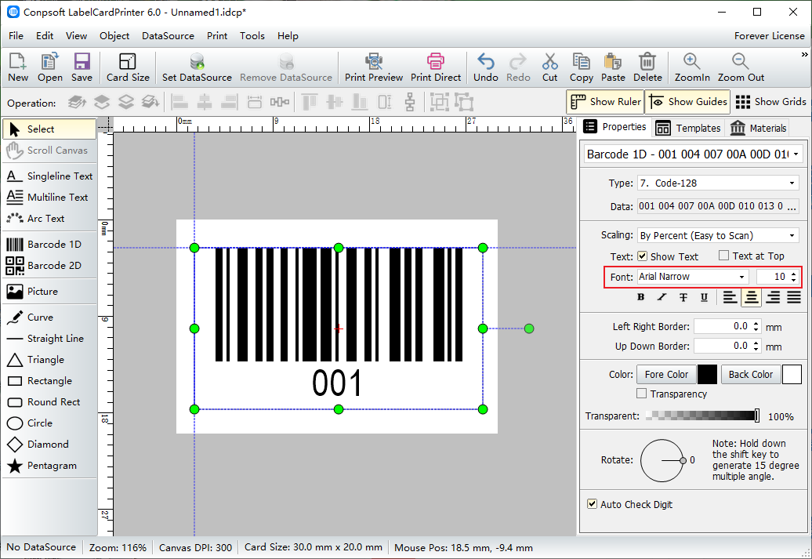
Task: Expand toolbar overflow chevron
Action: coord(804,54)
